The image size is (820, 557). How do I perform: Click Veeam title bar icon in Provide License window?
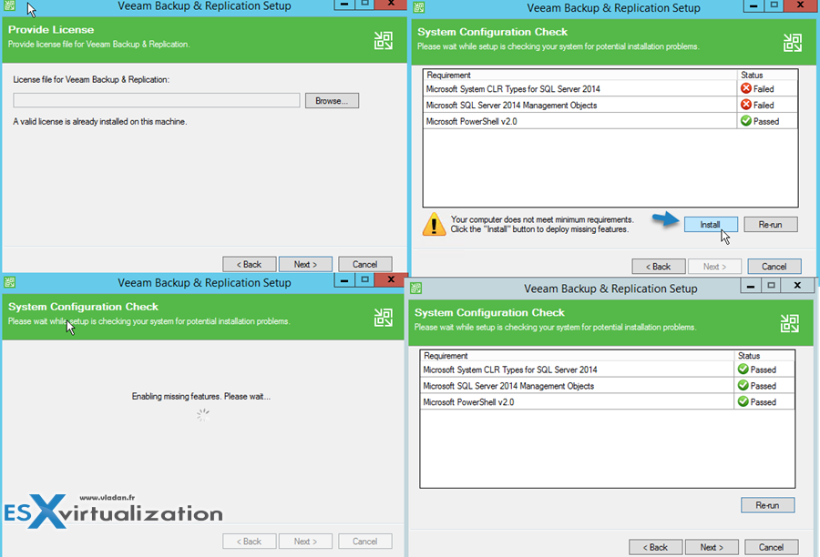click(x=9, y=5)
